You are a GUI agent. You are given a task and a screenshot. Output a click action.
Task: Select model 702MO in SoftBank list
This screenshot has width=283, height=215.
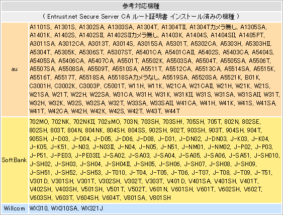point(39,122)
